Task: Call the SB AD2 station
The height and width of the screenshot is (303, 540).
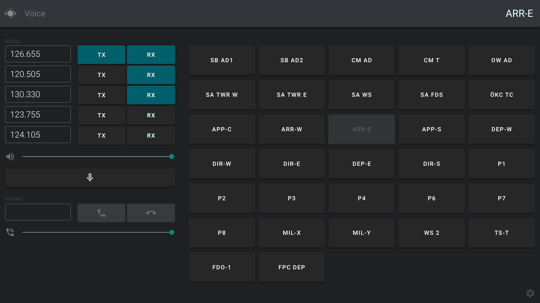Action: click(292, 60)
